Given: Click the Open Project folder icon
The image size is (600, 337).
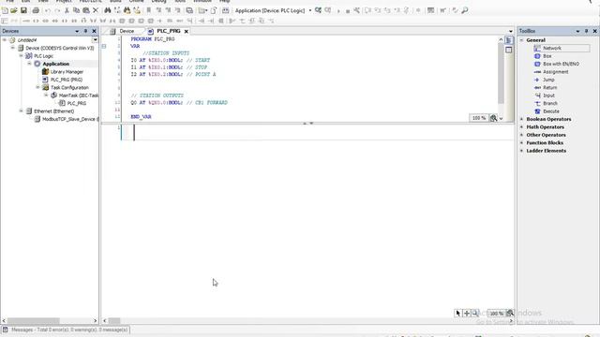Looking at the screenshot, I should point(14,10).
